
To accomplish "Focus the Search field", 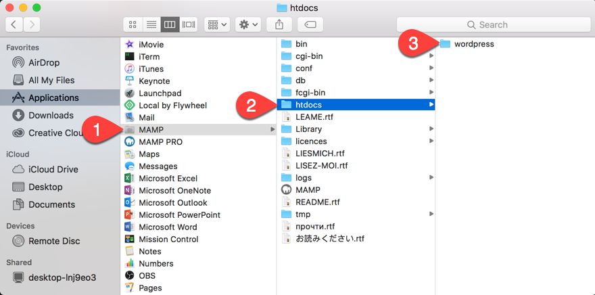I will pyautogui.click(x=492, y=24).
